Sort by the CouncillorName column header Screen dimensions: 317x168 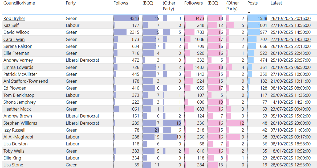click(19, 3)
